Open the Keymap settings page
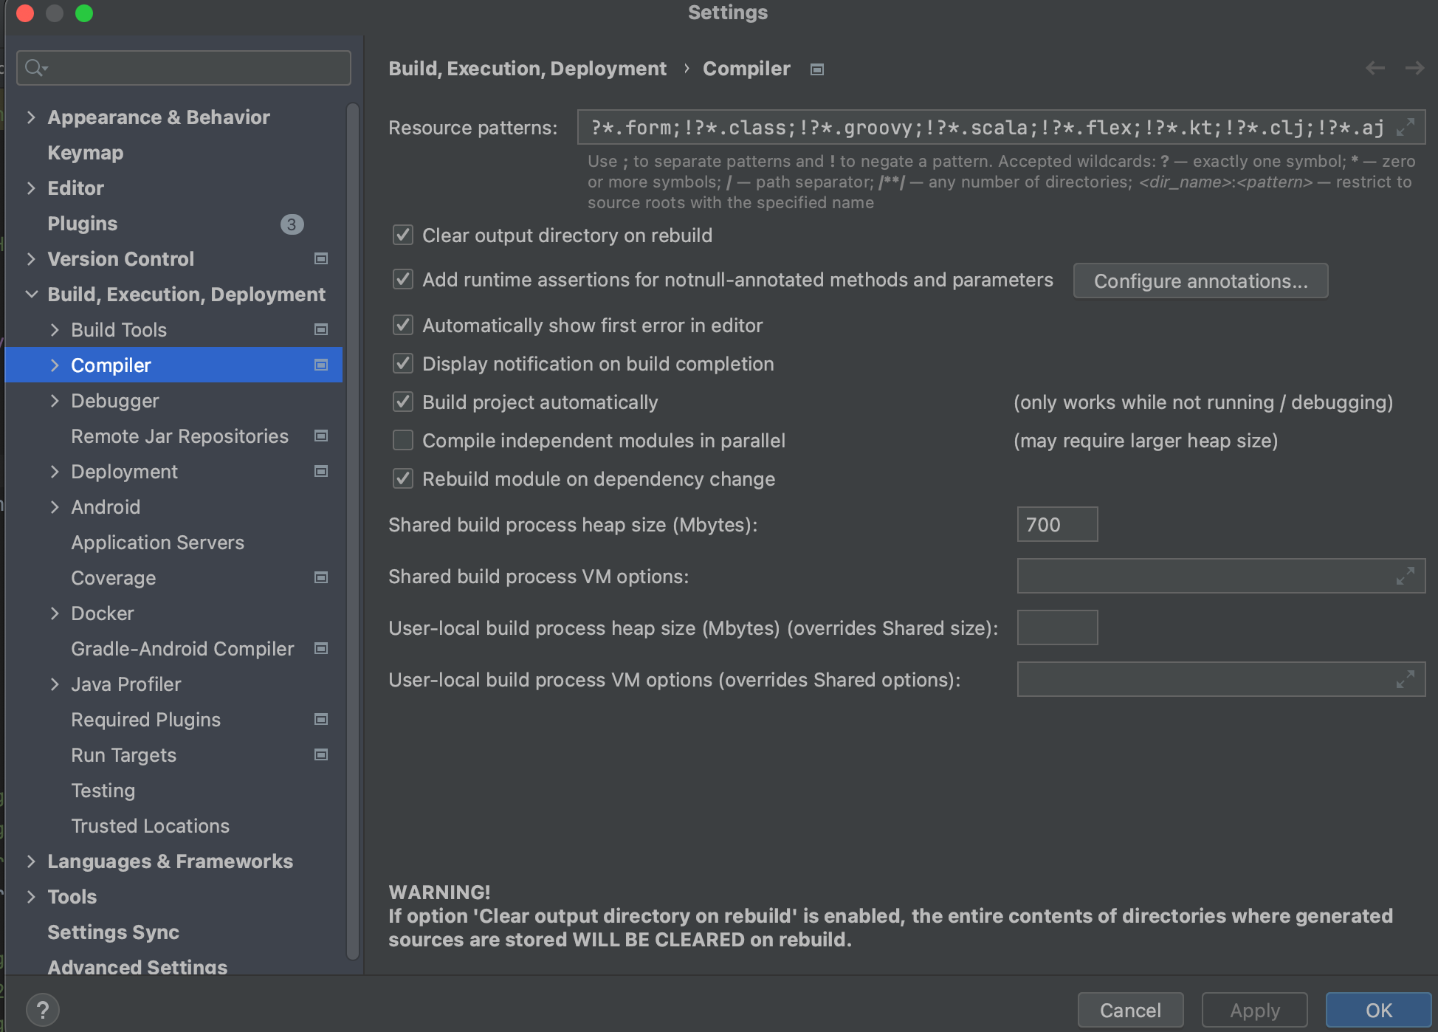The width and height of the screenshot is (1438, 1032). [86, 153]
